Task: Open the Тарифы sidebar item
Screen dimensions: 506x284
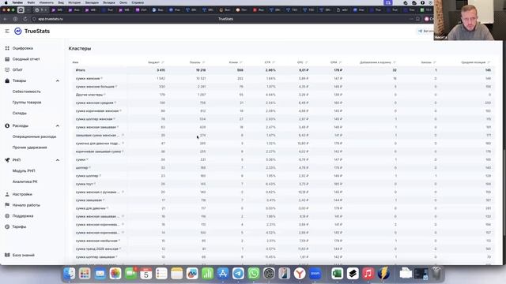Action: (x=19, y=226)
